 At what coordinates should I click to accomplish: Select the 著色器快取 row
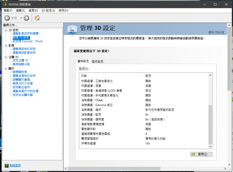144,129
